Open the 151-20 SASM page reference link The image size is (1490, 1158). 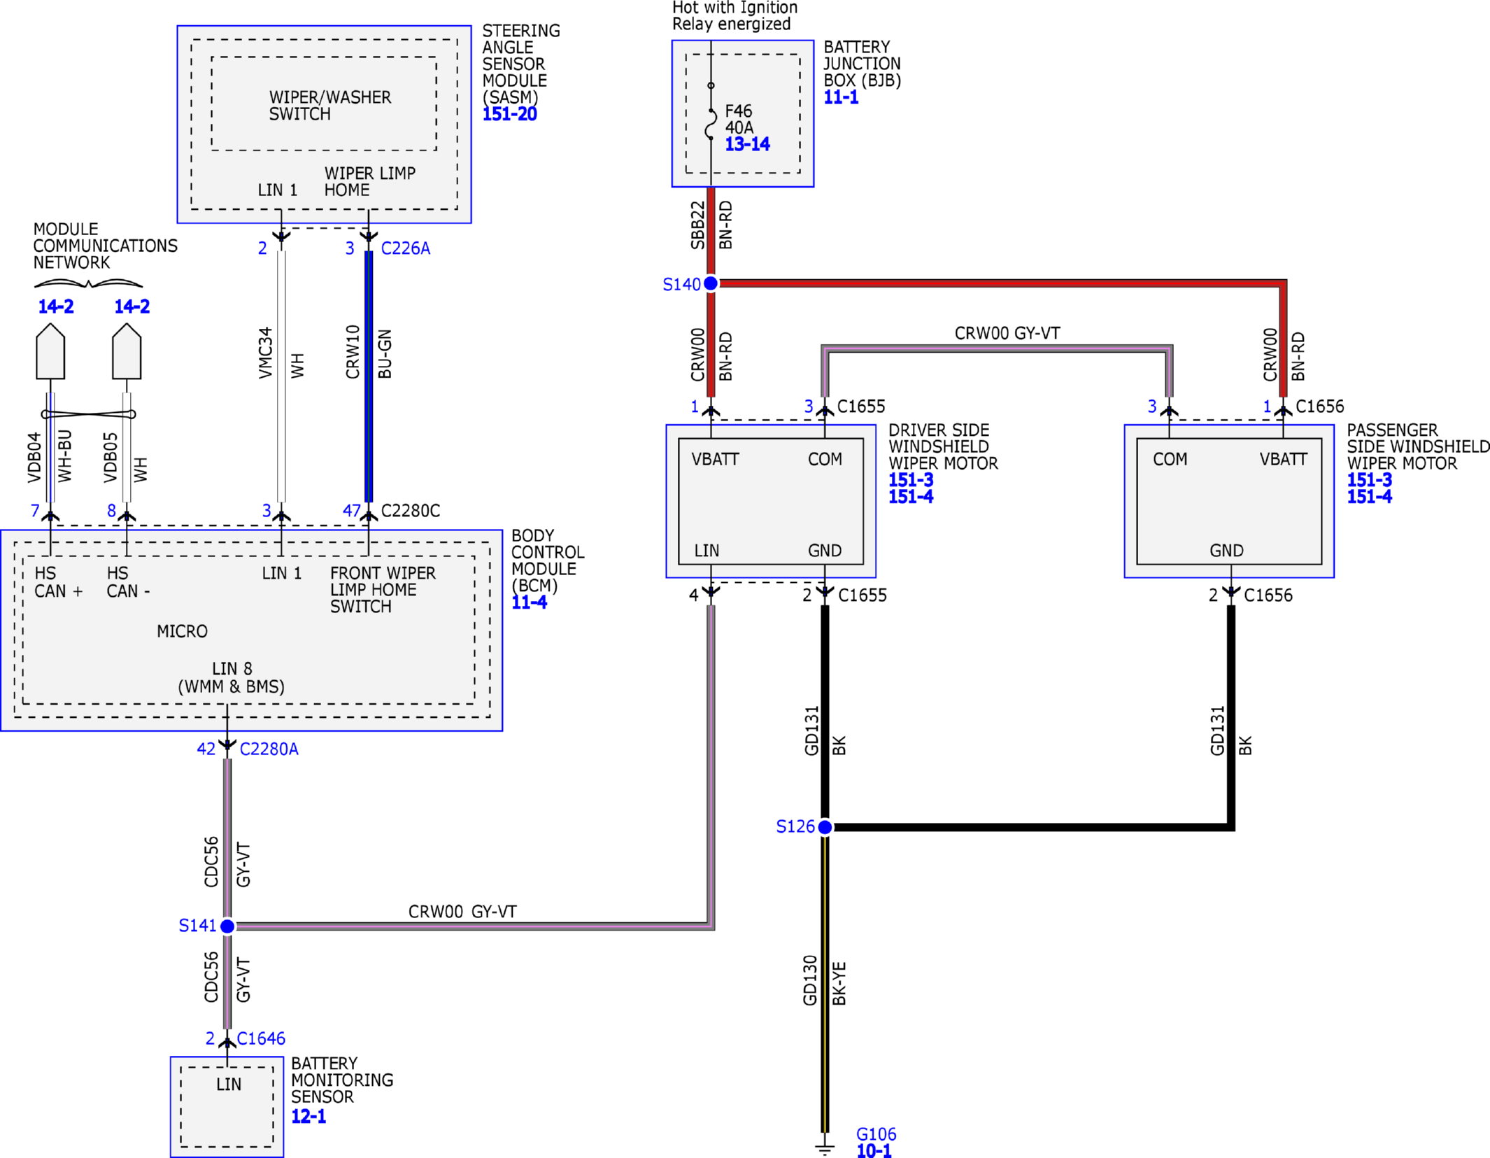tap(509, 114)
